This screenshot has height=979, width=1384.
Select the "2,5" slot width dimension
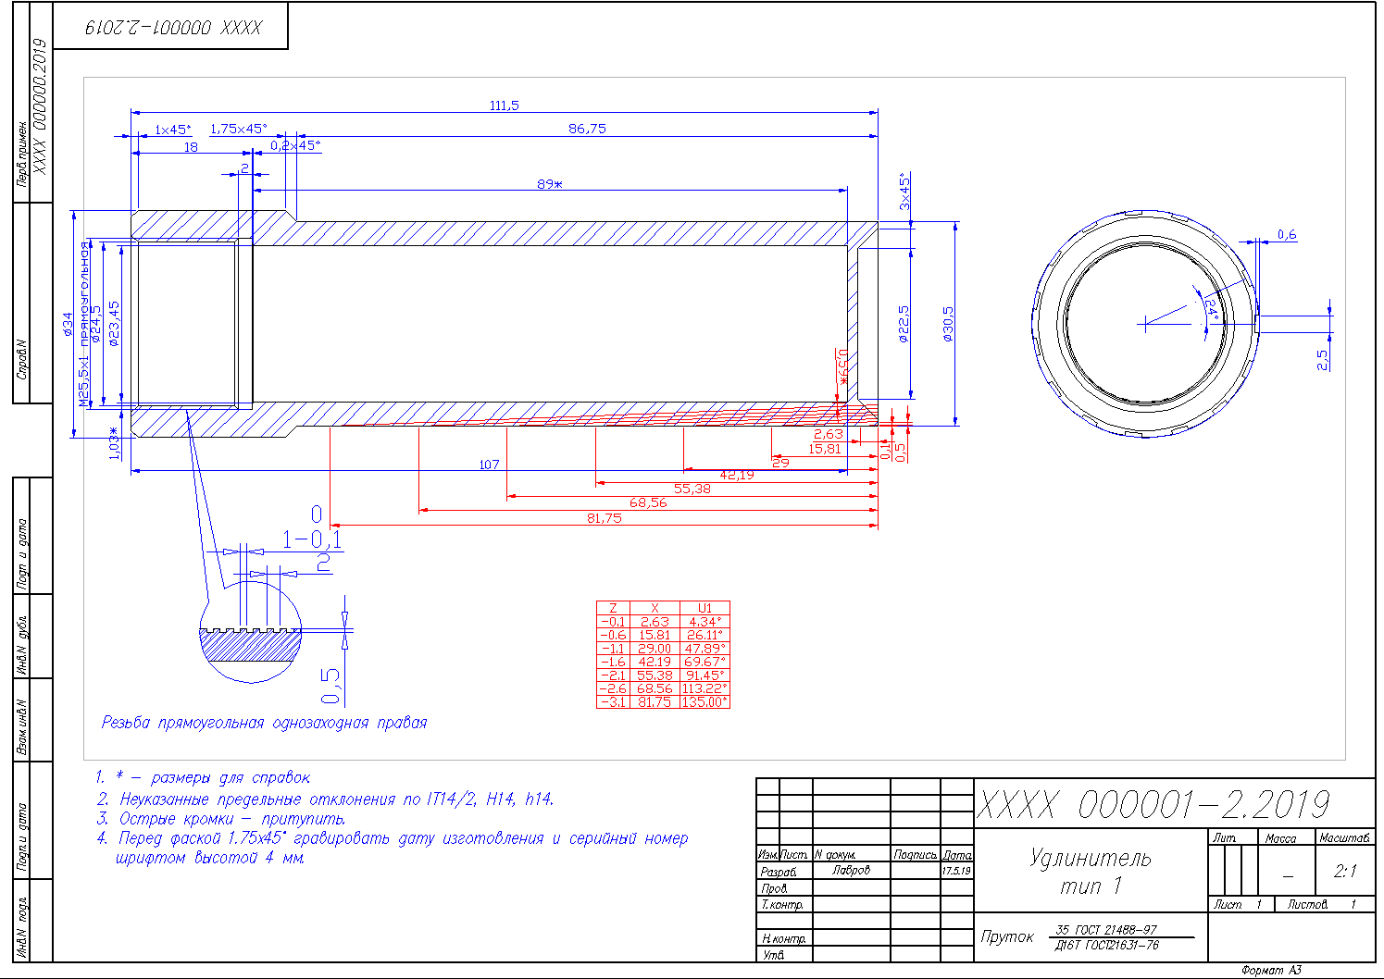point(1323,360)
